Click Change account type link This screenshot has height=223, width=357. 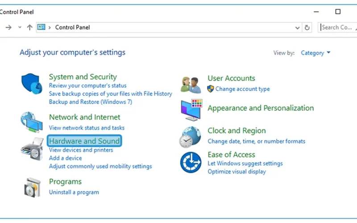[x=242, y=89]
